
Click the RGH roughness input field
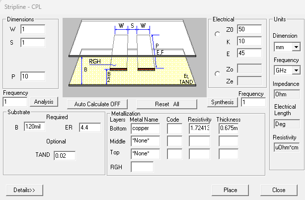pyautogui.click(x=142, y=167)
